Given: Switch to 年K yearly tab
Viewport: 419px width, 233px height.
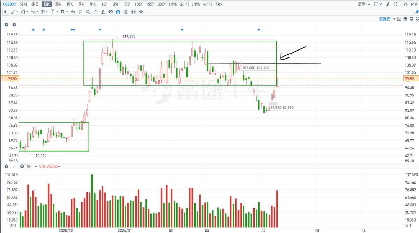Looking at the screenshot, I should point(93,4).
